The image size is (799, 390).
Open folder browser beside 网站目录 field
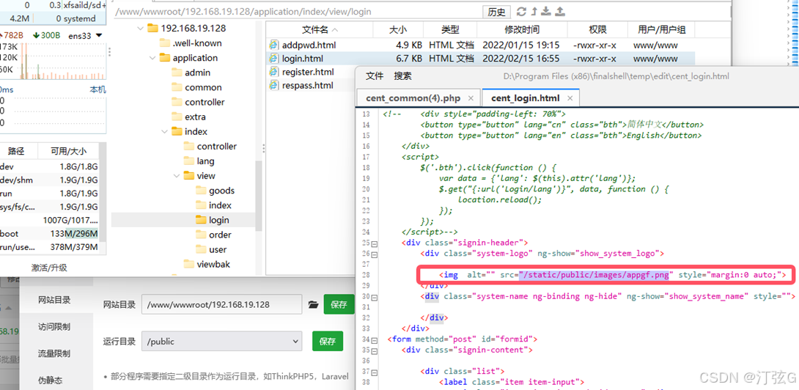314,305
